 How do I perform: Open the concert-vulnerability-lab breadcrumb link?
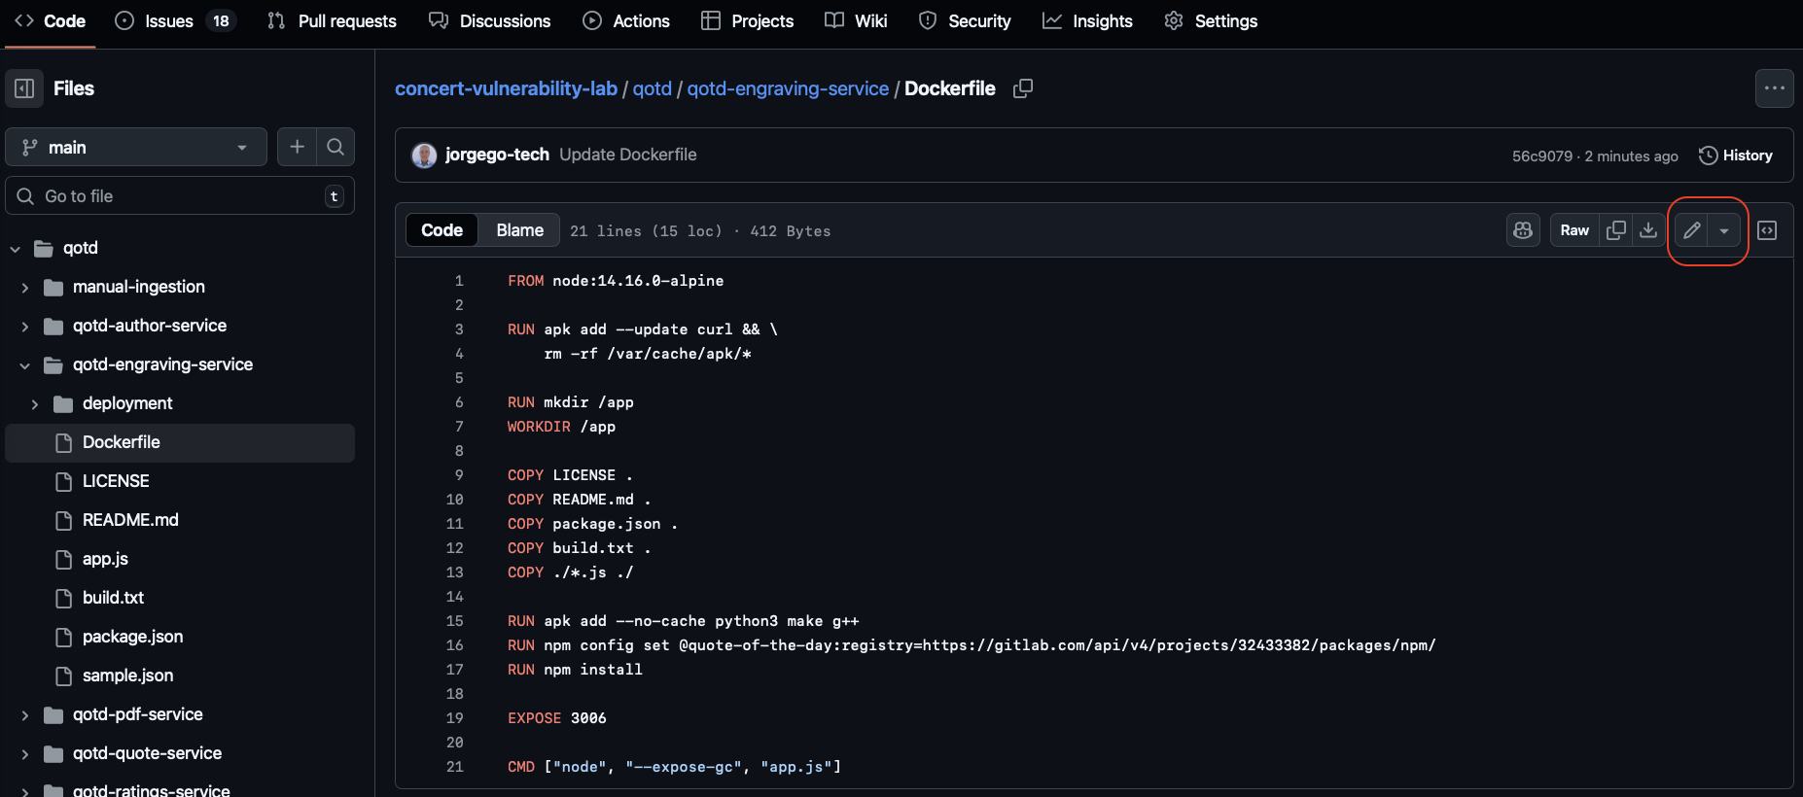506,88
